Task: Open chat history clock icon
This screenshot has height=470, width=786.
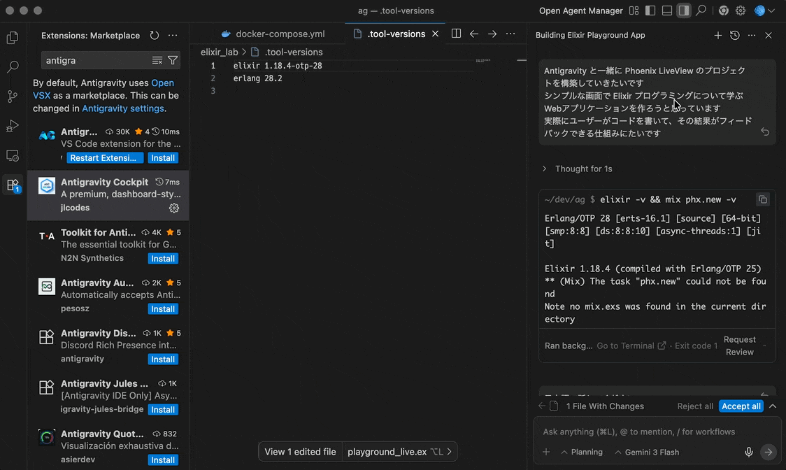Action: pos(735,35)
